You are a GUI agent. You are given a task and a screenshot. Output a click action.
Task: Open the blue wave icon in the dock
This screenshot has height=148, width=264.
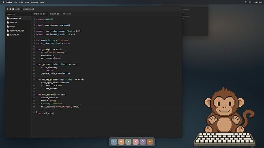click(114, 142)
